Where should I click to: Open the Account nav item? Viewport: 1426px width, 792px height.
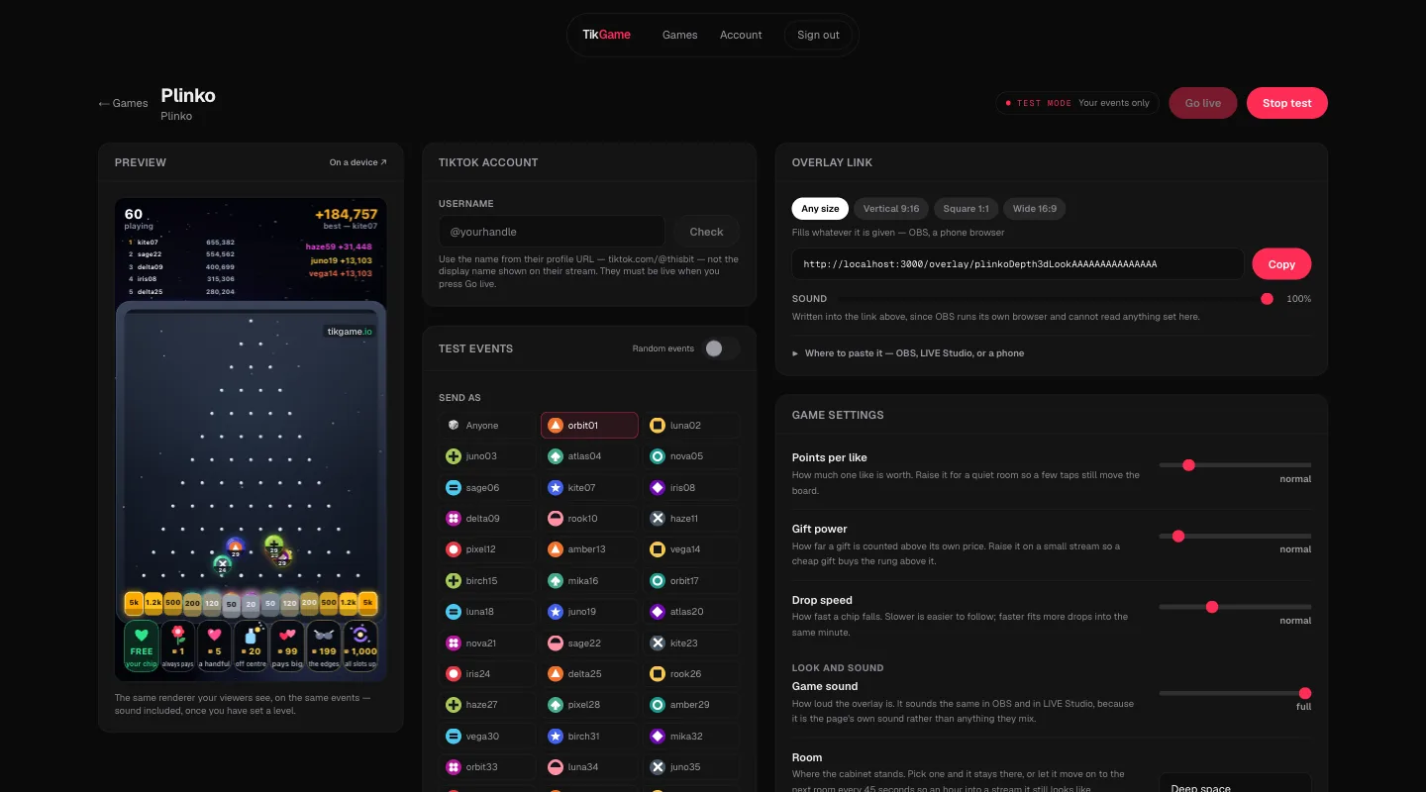click(741, 35)
